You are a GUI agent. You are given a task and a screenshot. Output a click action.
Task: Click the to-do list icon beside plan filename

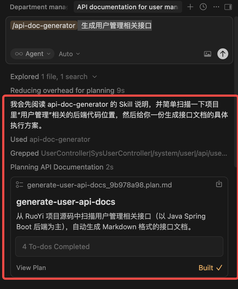20,185
